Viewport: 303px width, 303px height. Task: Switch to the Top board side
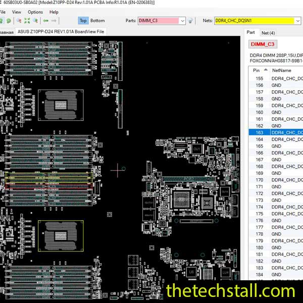tap(83, 21)
